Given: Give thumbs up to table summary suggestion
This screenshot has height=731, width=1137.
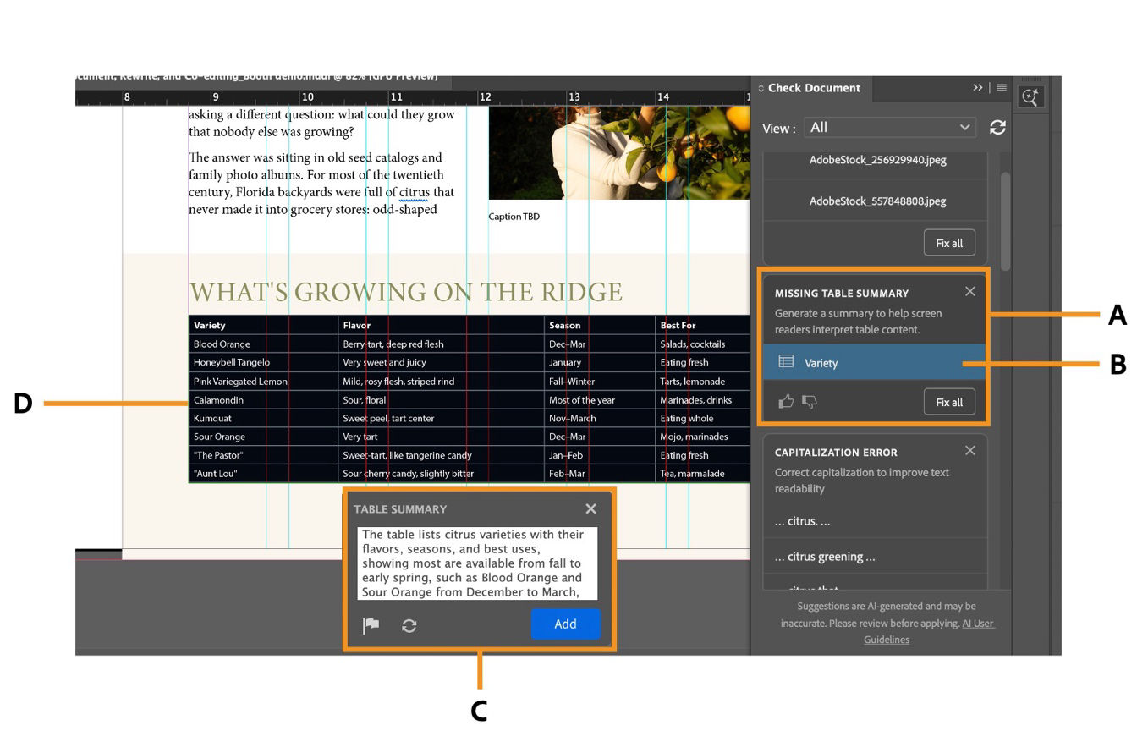Looking at the screenshot, I should click(x=786, y=401).
